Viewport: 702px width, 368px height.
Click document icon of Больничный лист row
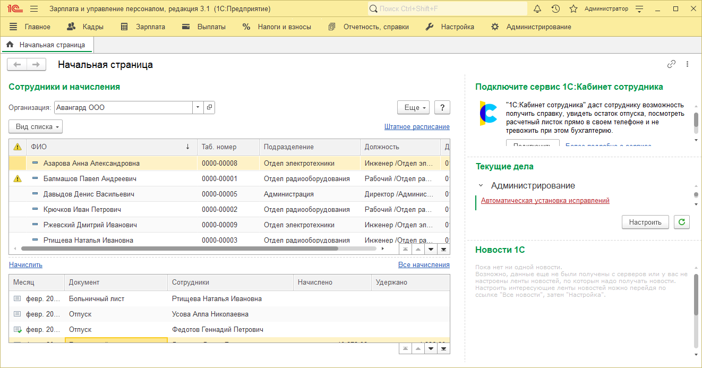click(x=17, y=299)
